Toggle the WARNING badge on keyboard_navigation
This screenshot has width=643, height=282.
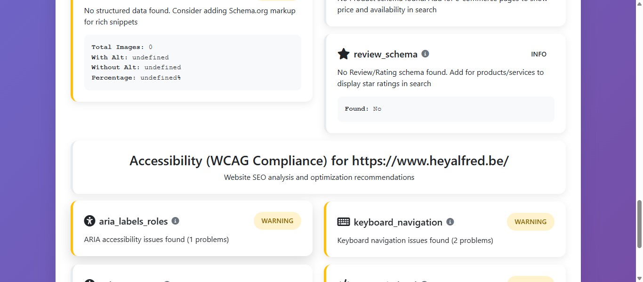point(530,221)
